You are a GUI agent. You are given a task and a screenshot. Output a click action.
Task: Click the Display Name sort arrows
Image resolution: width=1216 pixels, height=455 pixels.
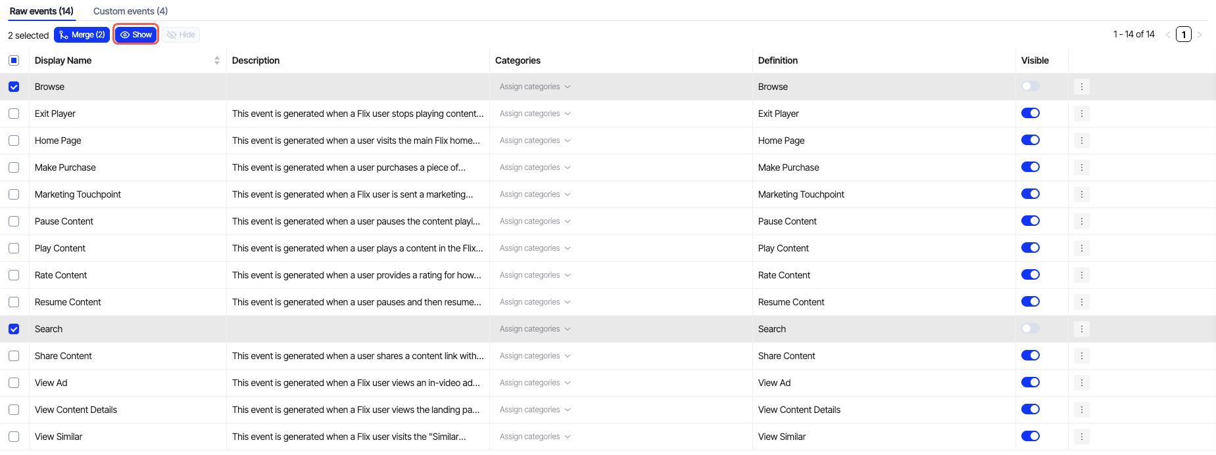(216, 60)
